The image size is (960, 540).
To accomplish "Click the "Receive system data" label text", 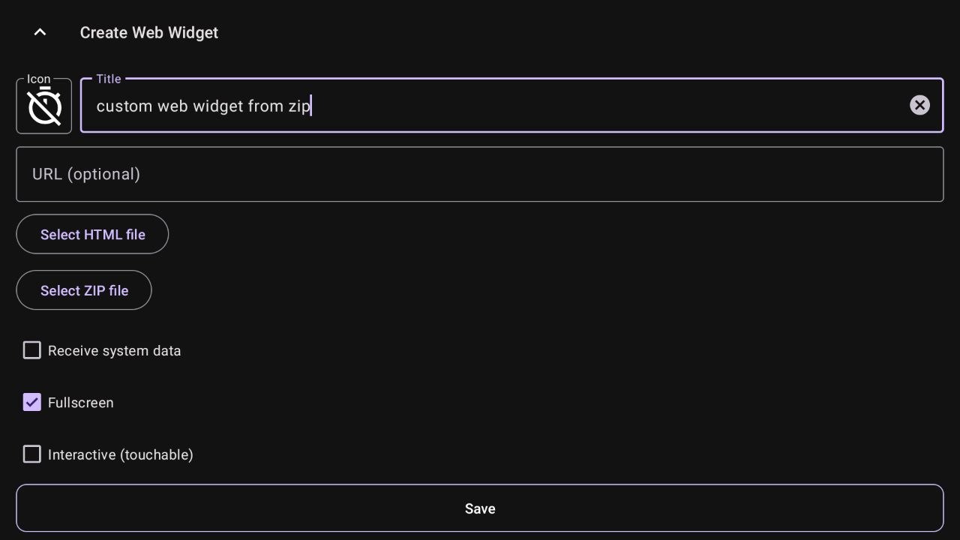I will click(x=114, y=351).
